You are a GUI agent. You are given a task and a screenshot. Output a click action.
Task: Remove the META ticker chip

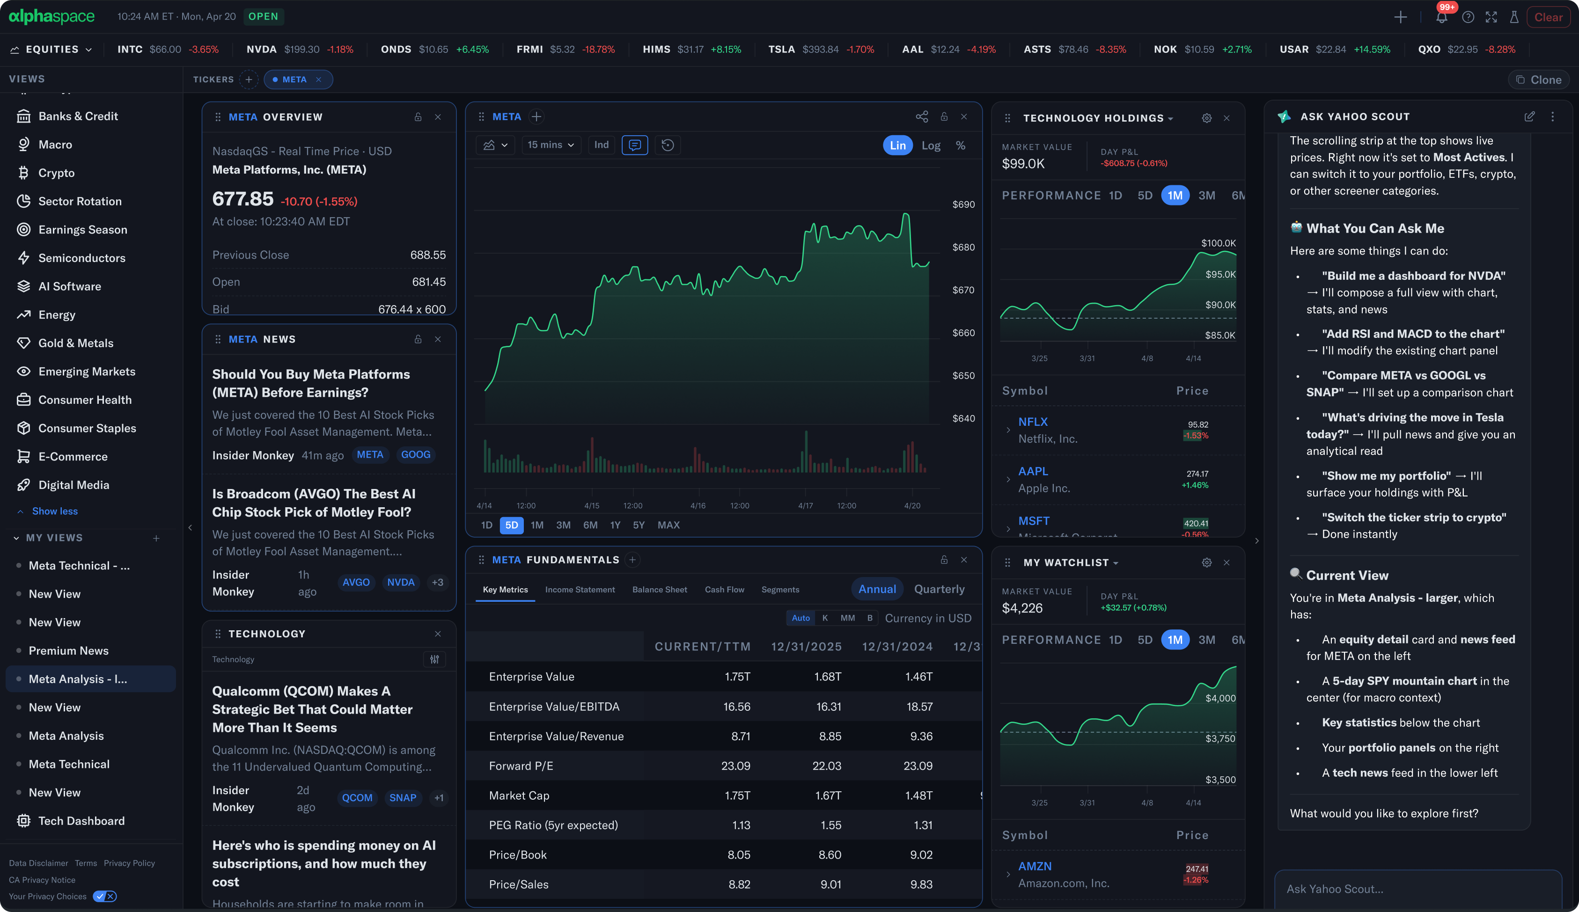point(318,80)
